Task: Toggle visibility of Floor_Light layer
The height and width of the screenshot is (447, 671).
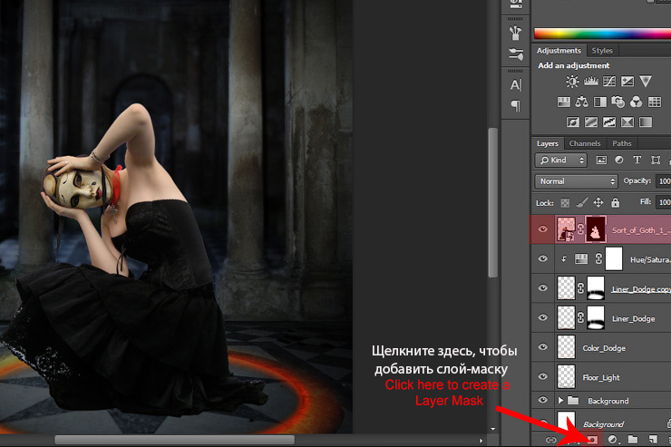Action: [x=543, y=376]
